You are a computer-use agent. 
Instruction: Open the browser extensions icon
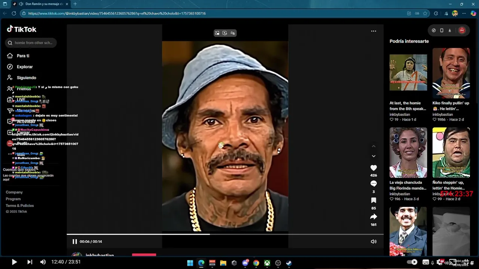pos(436,13)
